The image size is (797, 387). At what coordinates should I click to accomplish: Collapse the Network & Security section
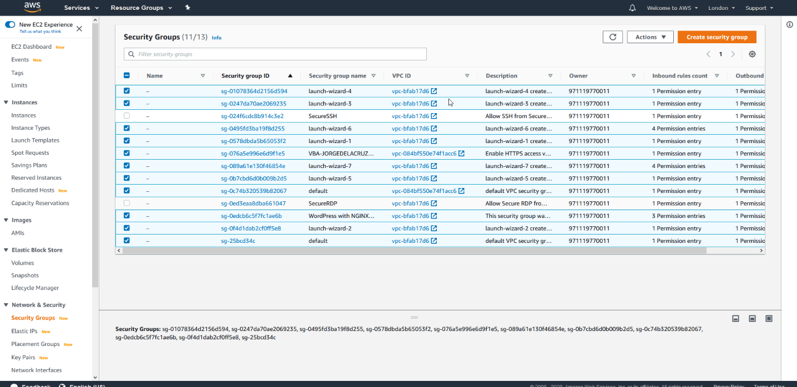[x=6, y=305]
